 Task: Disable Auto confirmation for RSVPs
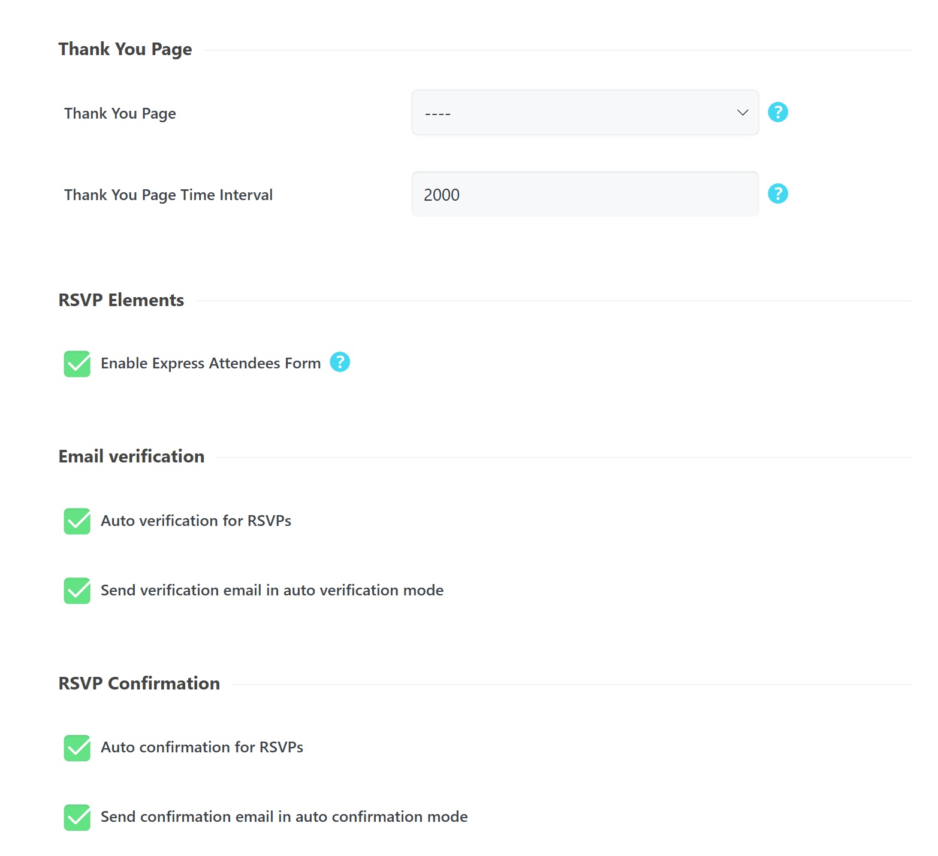point(76,748)
